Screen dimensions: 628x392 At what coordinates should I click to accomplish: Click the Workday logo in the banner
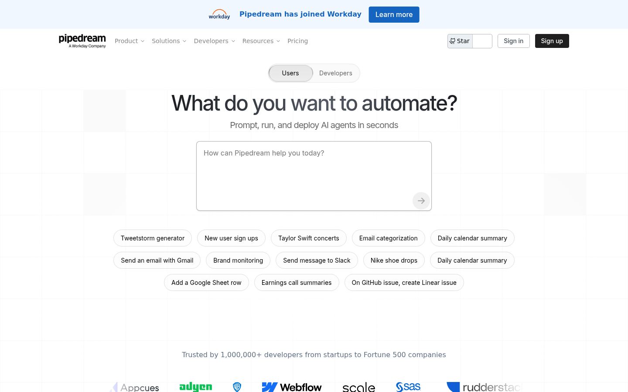[219, 14]
